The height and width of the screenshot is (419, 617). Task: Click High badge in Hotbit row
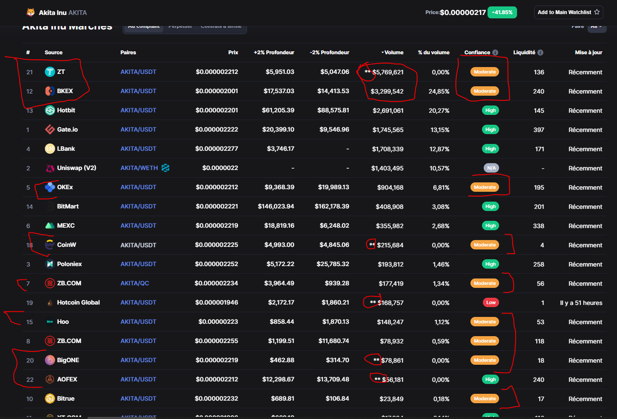491,110
